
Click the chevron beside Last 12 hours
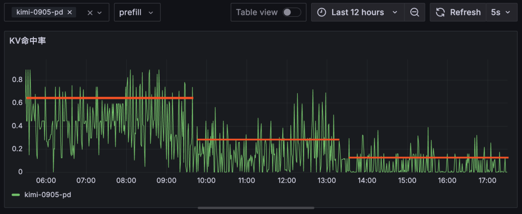(395, 13)
